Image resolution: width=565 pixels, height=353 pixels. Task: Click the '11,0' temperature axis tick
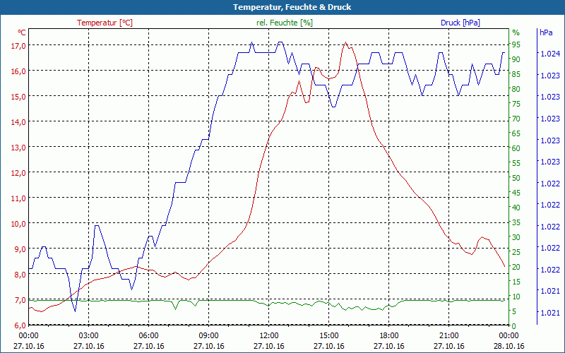[18, 198]
